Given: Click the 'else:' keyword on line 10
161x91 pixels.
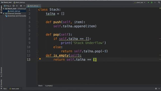Looking at the screenshot, I should pos(58,47).
